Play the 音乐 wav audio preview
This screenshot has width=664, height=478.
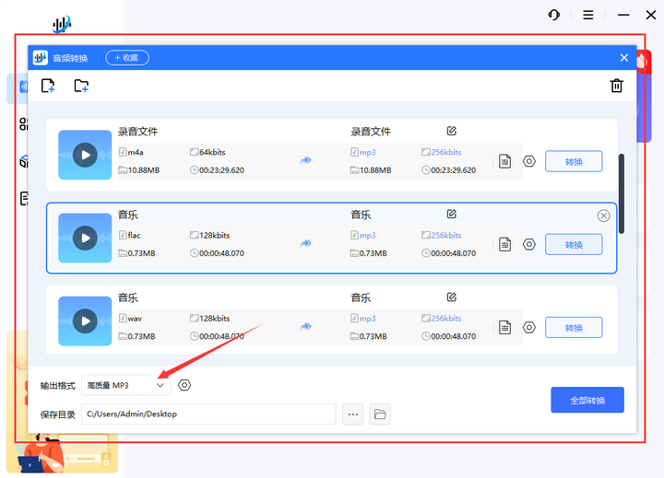85,321
